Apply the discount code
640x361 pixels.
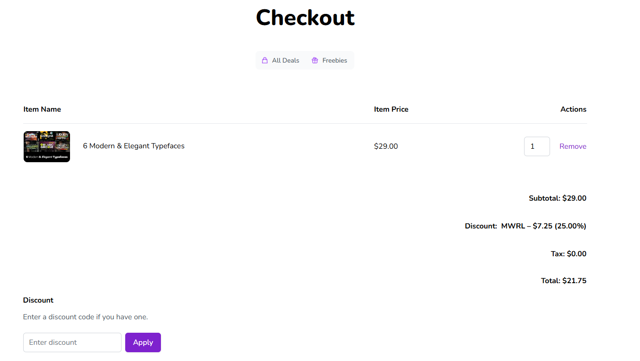pyautogui.click(x=143, y=342)
